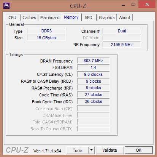Click OK to close the dialog

click(139, 150)
